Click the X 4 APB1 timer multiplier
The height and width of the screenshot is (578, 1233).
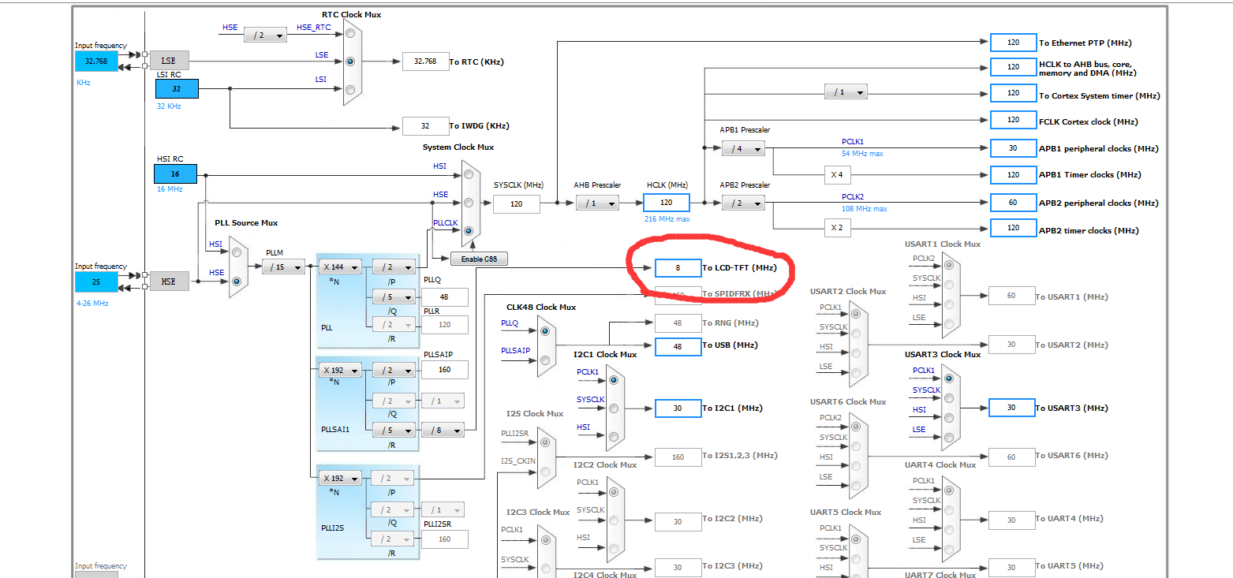pos(838,175)
